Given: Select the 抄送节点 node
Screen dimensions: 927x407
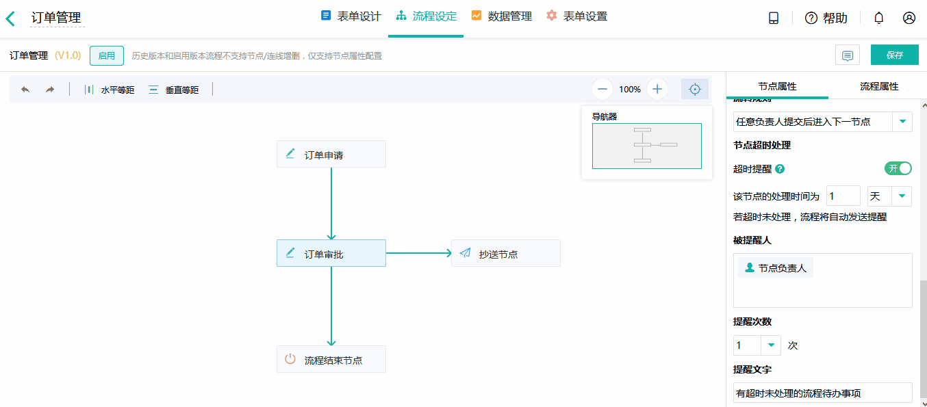Looking at the screenshot, I should point(506,253).
